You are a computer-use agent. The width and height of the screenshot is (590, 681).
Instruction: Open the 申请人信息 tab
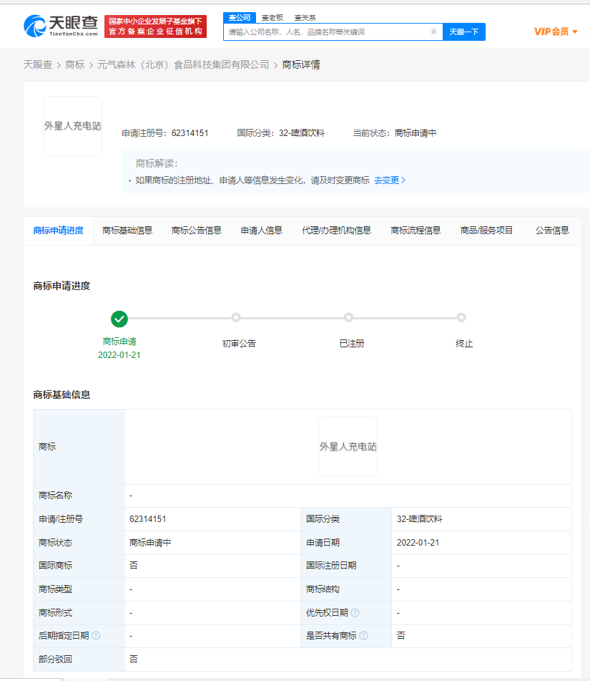pos(261,231)
